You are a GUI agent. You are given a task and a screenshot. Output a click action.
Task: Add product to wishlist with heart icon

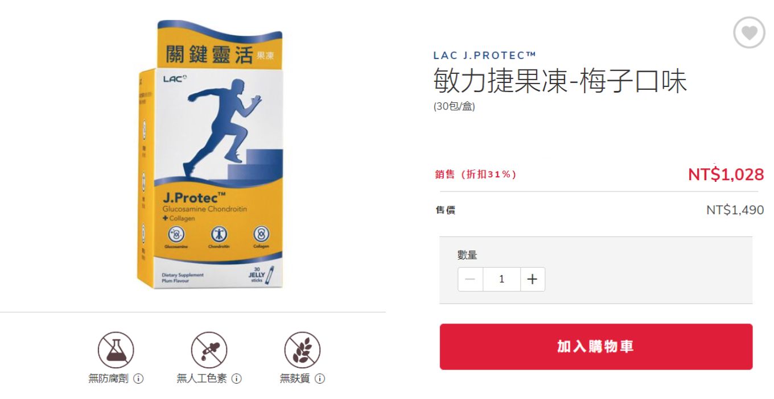(x=749, y=33)
